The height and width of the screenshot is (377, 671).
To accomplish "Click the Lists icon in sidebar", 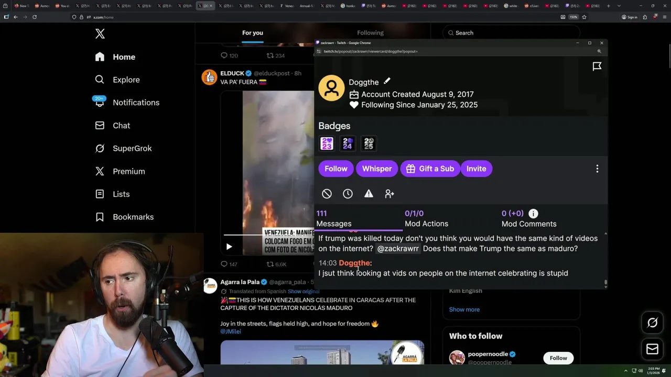I will coord(100,194).
